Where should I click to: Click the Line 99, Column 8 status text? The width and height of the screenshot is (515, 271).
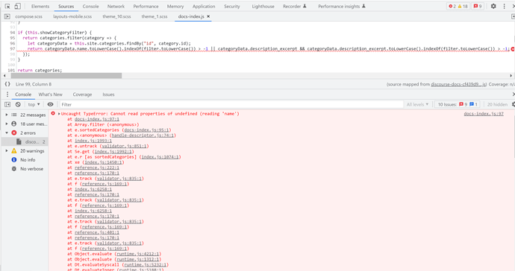[34, 84]
